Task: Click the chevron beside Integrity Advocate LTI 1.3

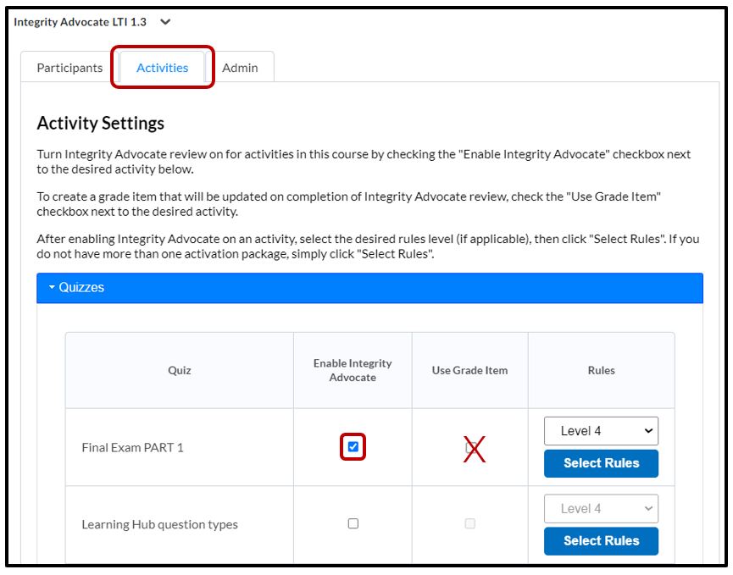Action: click(165, 22)
